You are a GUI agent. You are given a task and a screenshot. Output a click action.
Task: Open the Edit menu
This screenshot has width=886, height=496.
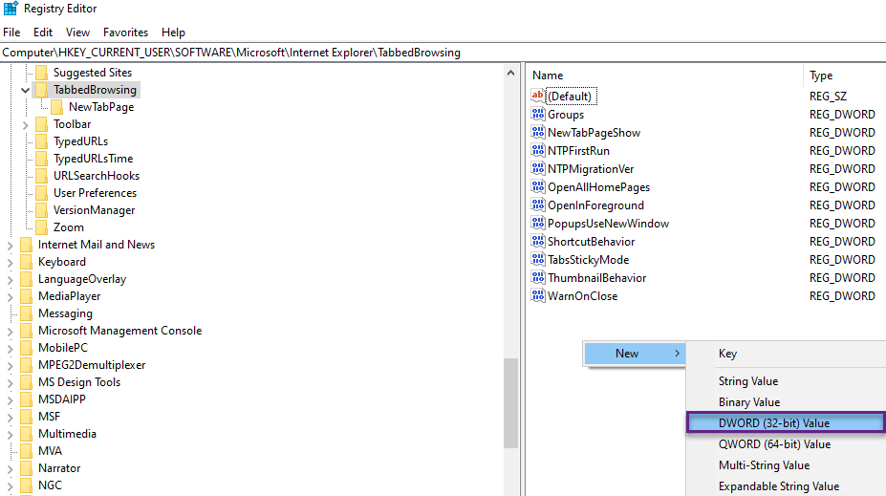[43, 32]
